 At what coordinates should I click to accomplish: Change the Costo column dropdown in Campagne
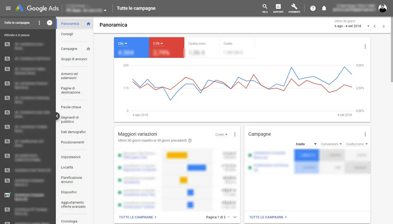click(x=306, y=144)
